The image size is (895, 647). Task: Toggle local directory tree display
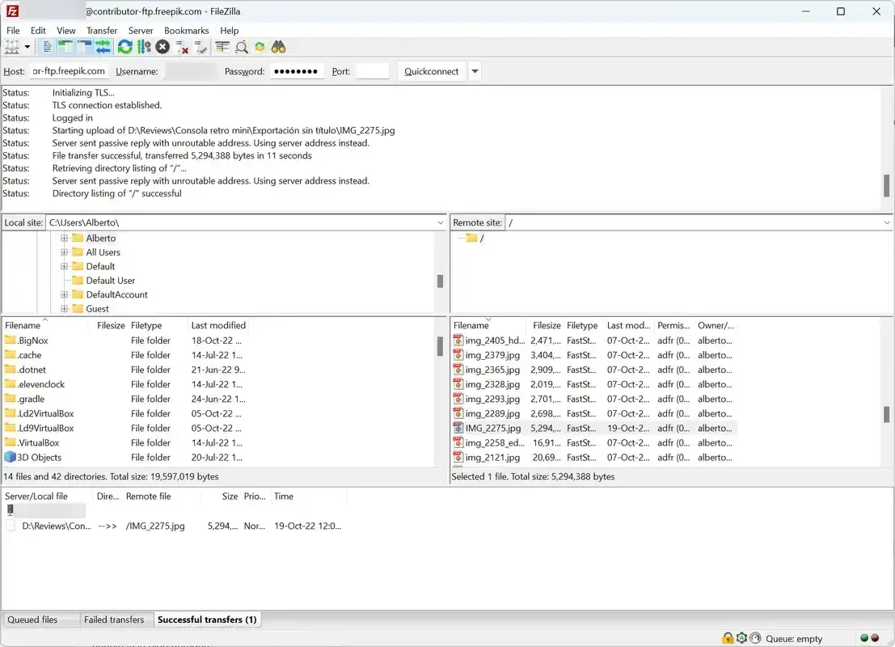click(65, 48)
